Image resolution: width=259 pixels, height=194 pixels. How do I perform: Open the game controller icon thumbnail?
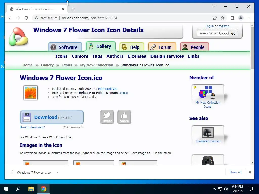pyautogui.click(x=208, y=160)
